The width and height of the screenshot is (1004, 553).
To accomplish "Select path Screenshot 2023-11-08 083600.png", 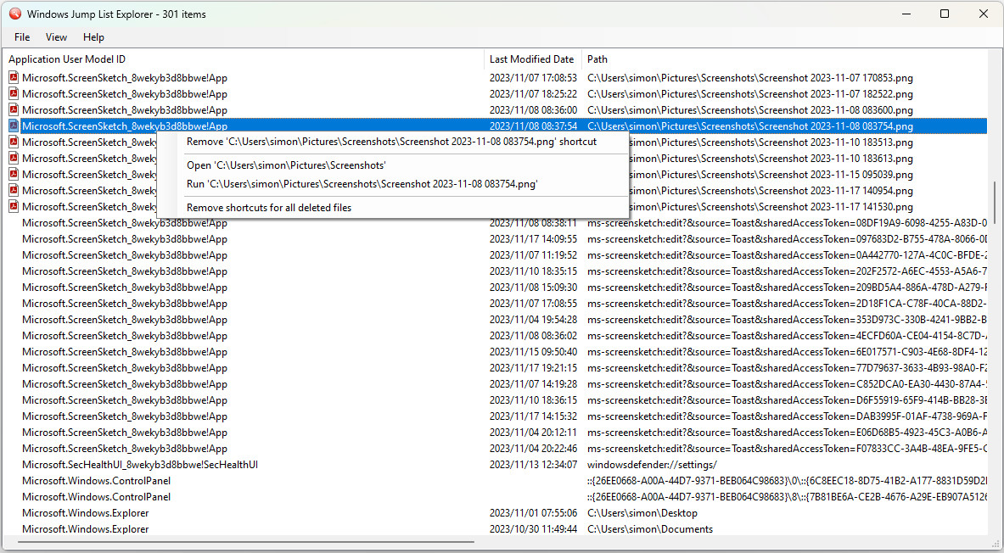I will pos(749,110).
